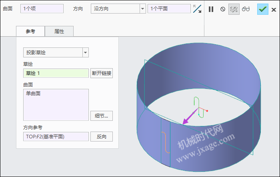The image size is (280, 177).
Task: Select the green sketch curve in the model
Action: tap(199, 107)
